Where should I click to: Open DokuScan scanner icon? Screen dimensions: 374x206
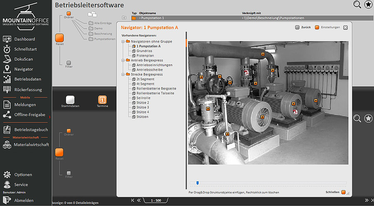tap(7, 59)
